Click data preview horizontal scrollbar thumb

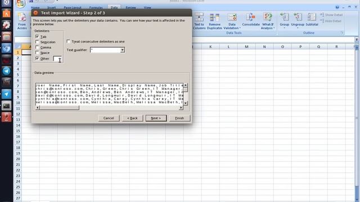click(59, 108)
